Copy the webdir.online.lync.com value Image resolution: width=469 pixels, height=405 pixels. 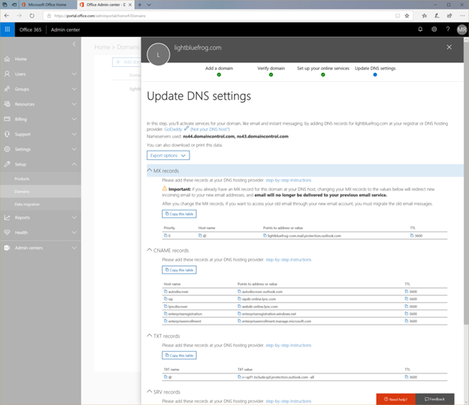coord(239,307)
